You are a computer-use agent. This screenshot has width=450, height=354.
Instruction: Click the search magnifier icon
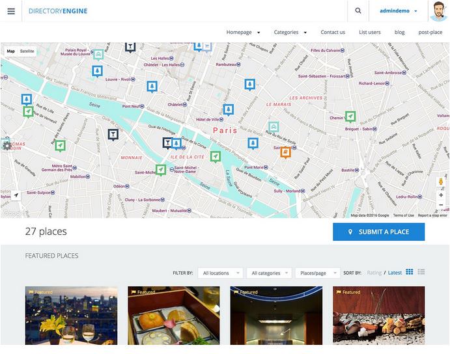[x=358, y=10]
